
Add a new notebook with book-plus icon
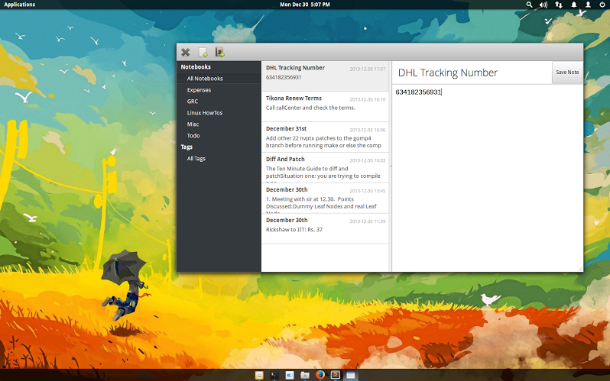(220, 52)
